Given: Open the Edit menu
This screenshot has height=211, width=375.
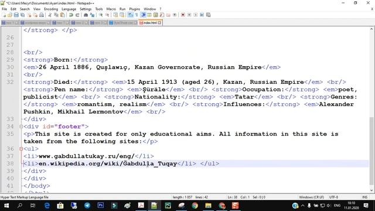Looking at the screenshot, I should coord(13,9).
